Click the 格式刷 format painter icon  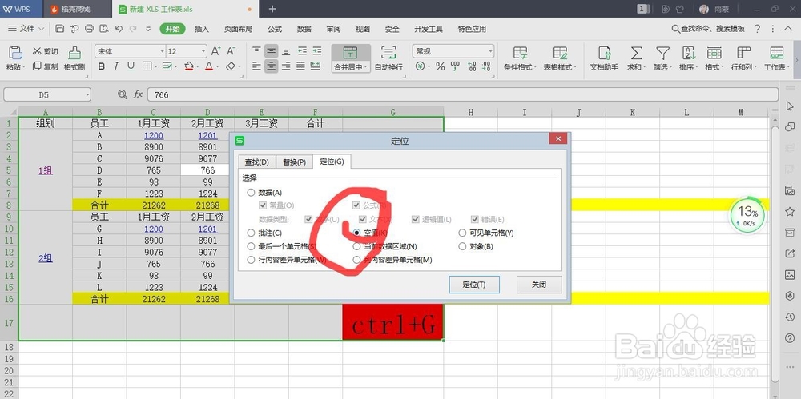[74, 54]
